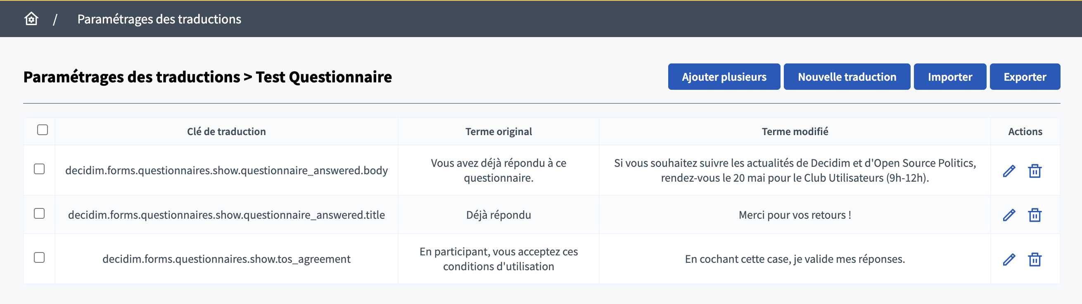Edit the tos_agreement translation row
The height and width of the screenshot is (304, 1082).
pos(1008,259)
